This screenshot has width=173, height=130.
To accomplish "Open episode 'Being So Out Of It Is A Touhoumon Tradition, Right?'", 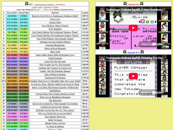I will (x=55, y=16).
